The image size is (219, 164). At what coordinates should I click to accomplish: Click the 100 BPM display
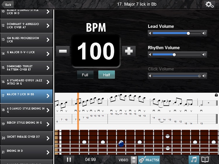point(96,51)
